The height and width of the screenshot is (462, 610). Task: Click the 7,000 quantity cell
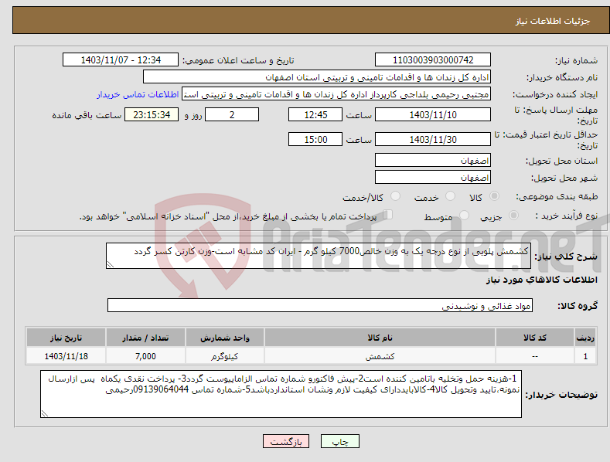(x=145, y=356)
